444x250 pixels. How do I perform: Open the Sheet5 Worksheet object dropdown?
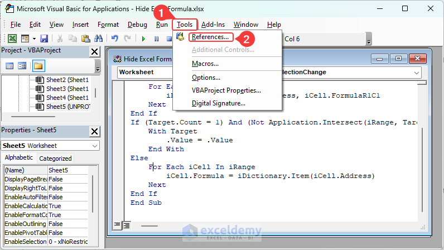pos(95,146)
